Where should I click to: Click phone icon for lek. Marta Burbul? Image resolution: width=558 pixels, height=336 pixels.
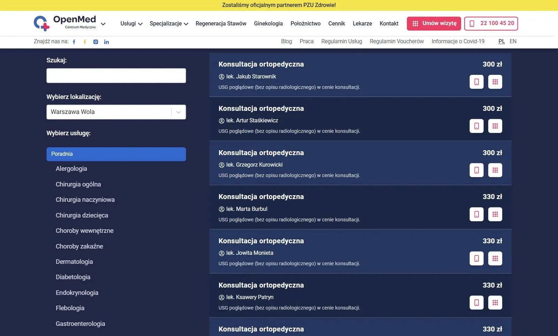coord(476,214)
